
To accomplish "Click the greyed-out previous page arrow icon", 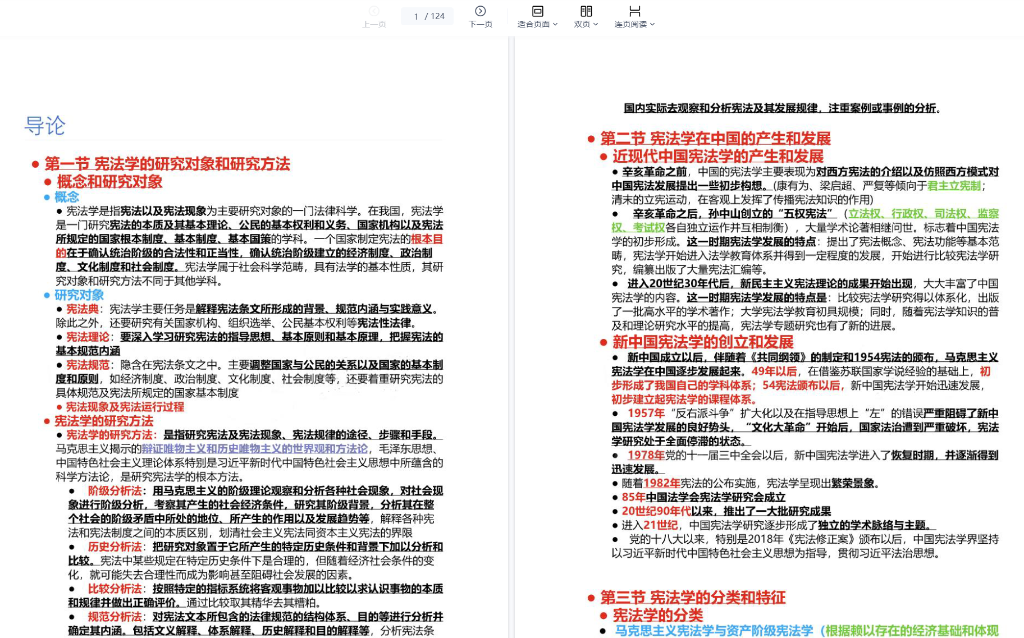I will click(x=374, y=11).
